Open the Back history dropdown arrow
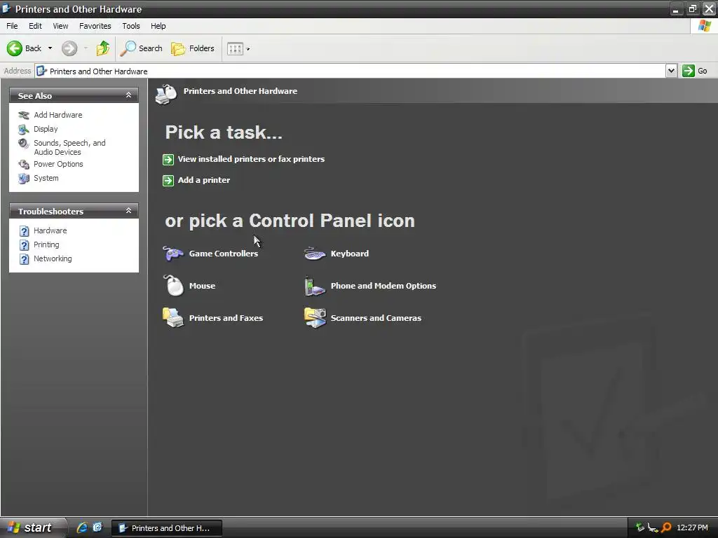This screenshot has height=538, width=718. [x=50, y=48]
